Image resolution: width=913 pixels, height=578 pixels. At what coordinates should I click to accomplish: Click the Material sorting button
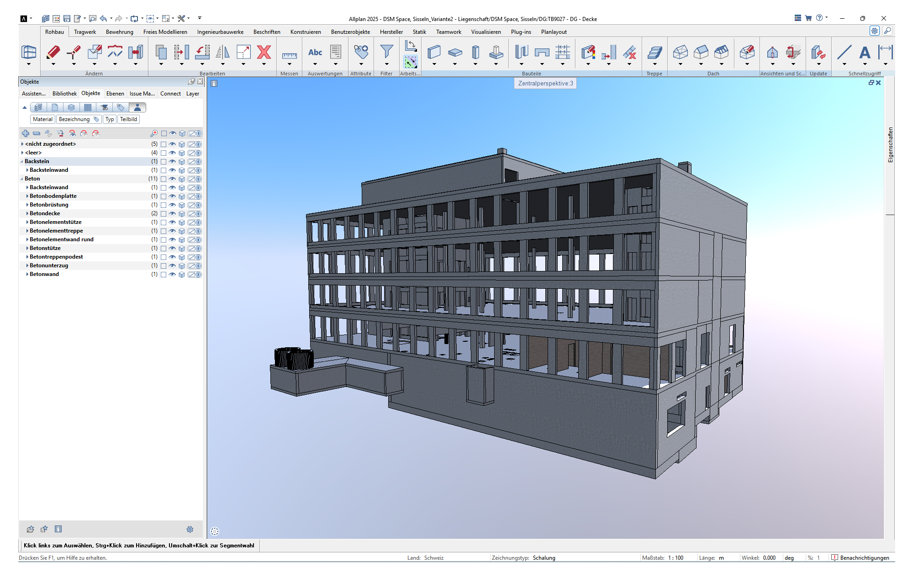tap(42, 119)
